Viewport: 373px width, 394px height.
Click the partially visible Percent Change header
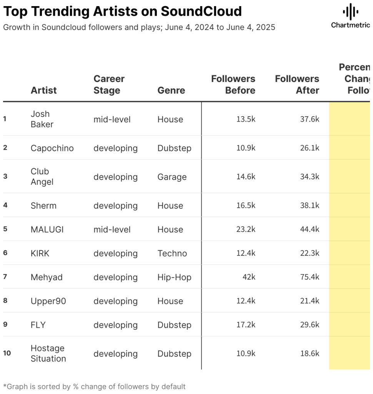(x=355, y=78)
